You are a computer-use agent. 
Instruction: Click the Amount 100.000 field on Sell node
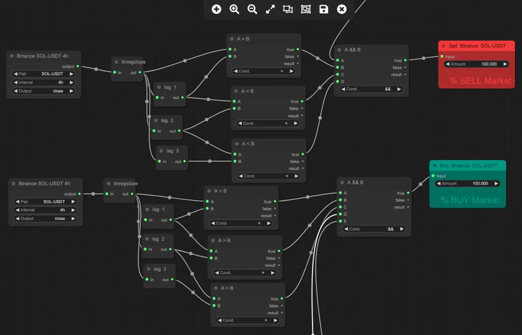pyautogui.click(x=476, y=64)
